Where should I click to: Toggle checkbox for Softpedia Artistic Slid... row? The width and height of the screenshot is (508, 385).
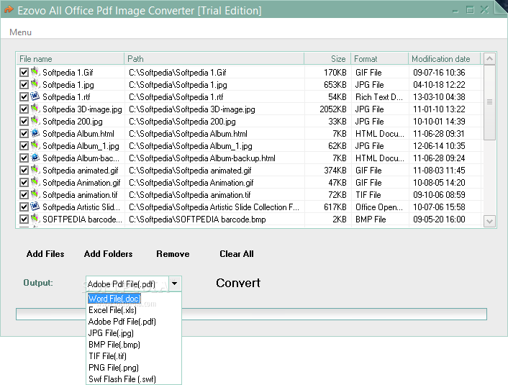coord(24,207)
